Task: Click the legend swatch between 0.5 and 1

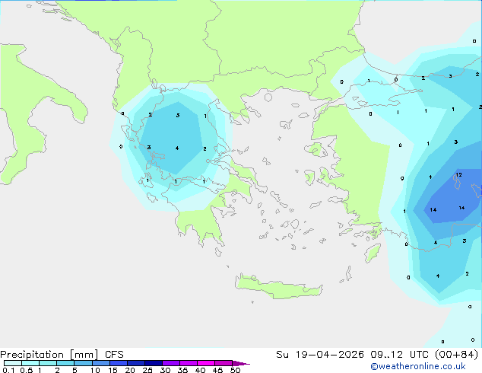Action: coord(30,363)
